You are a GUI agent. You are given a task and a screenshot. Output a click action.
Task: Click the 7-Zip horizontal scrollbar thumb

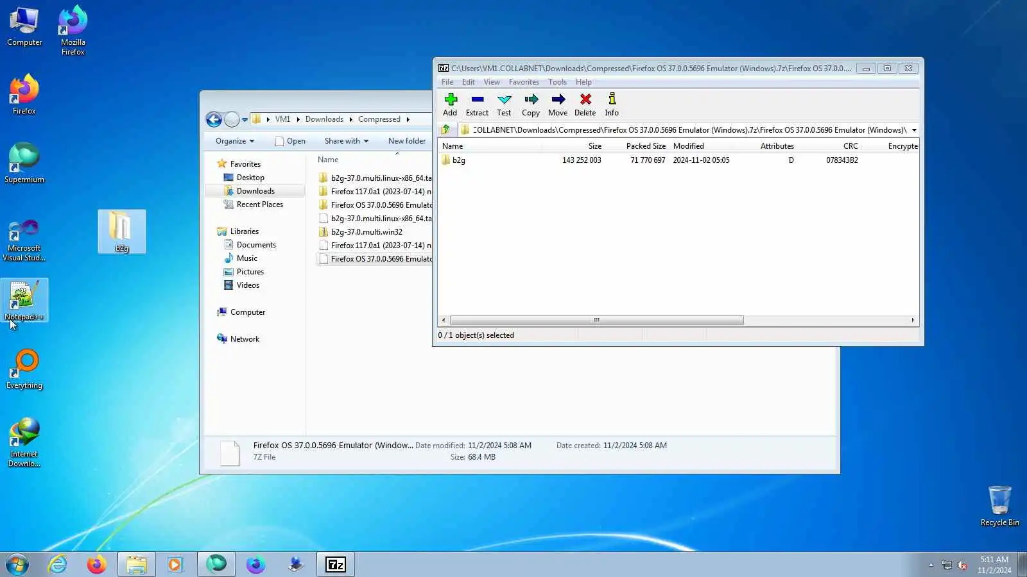click(x=597, y=320)
